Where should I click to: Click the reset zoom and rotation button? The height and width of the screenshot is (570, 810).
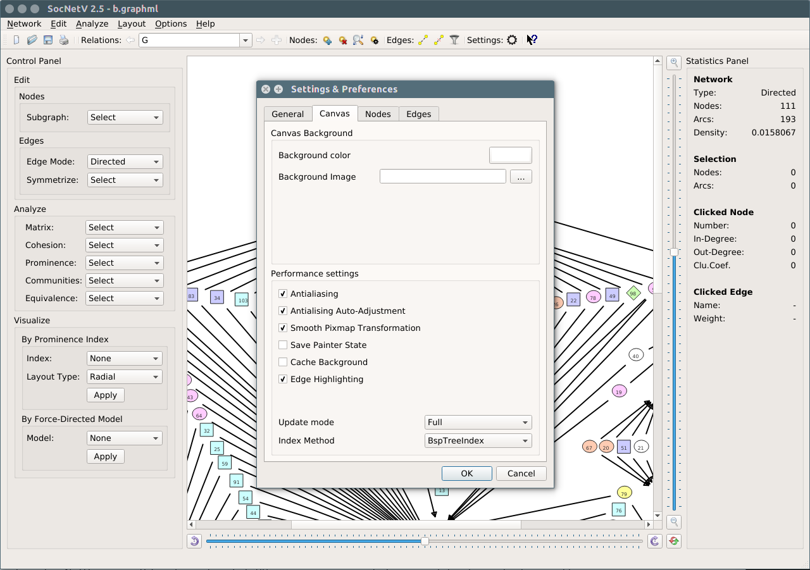(674, 541)
